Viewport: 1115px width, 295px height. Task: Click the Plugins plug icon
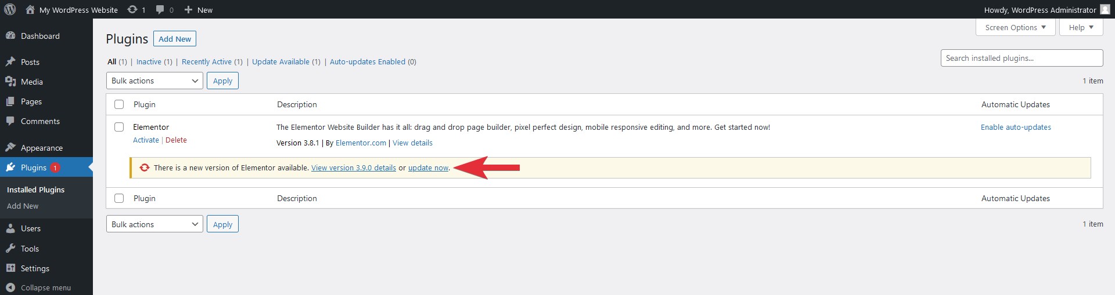click(x=10, y=167)
